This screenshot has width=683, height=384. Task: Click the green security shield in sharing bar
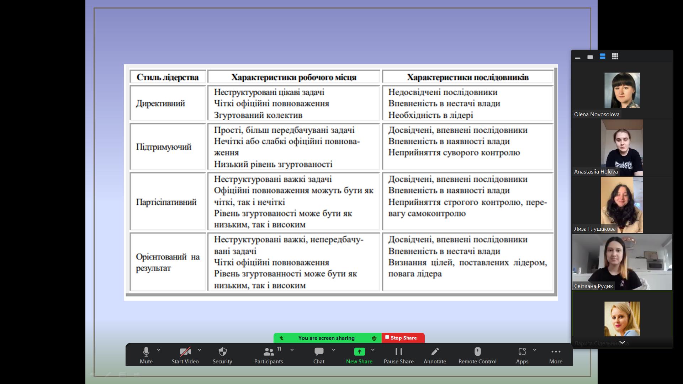pos(374,338)
